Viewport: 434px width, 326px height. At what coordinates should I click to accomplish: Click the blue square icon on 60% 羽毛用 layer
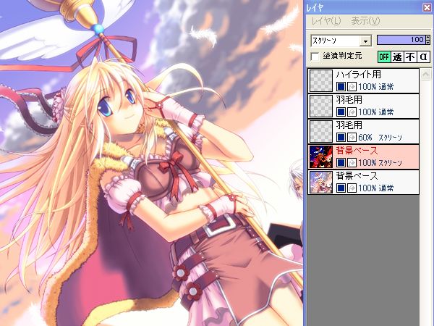(341, 137)
